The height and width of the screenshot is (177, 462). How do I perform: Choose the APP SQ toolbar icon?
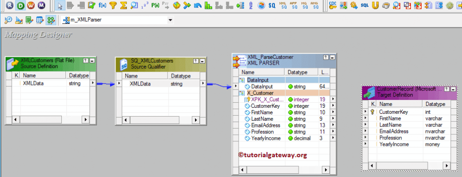tap(293, 5)
